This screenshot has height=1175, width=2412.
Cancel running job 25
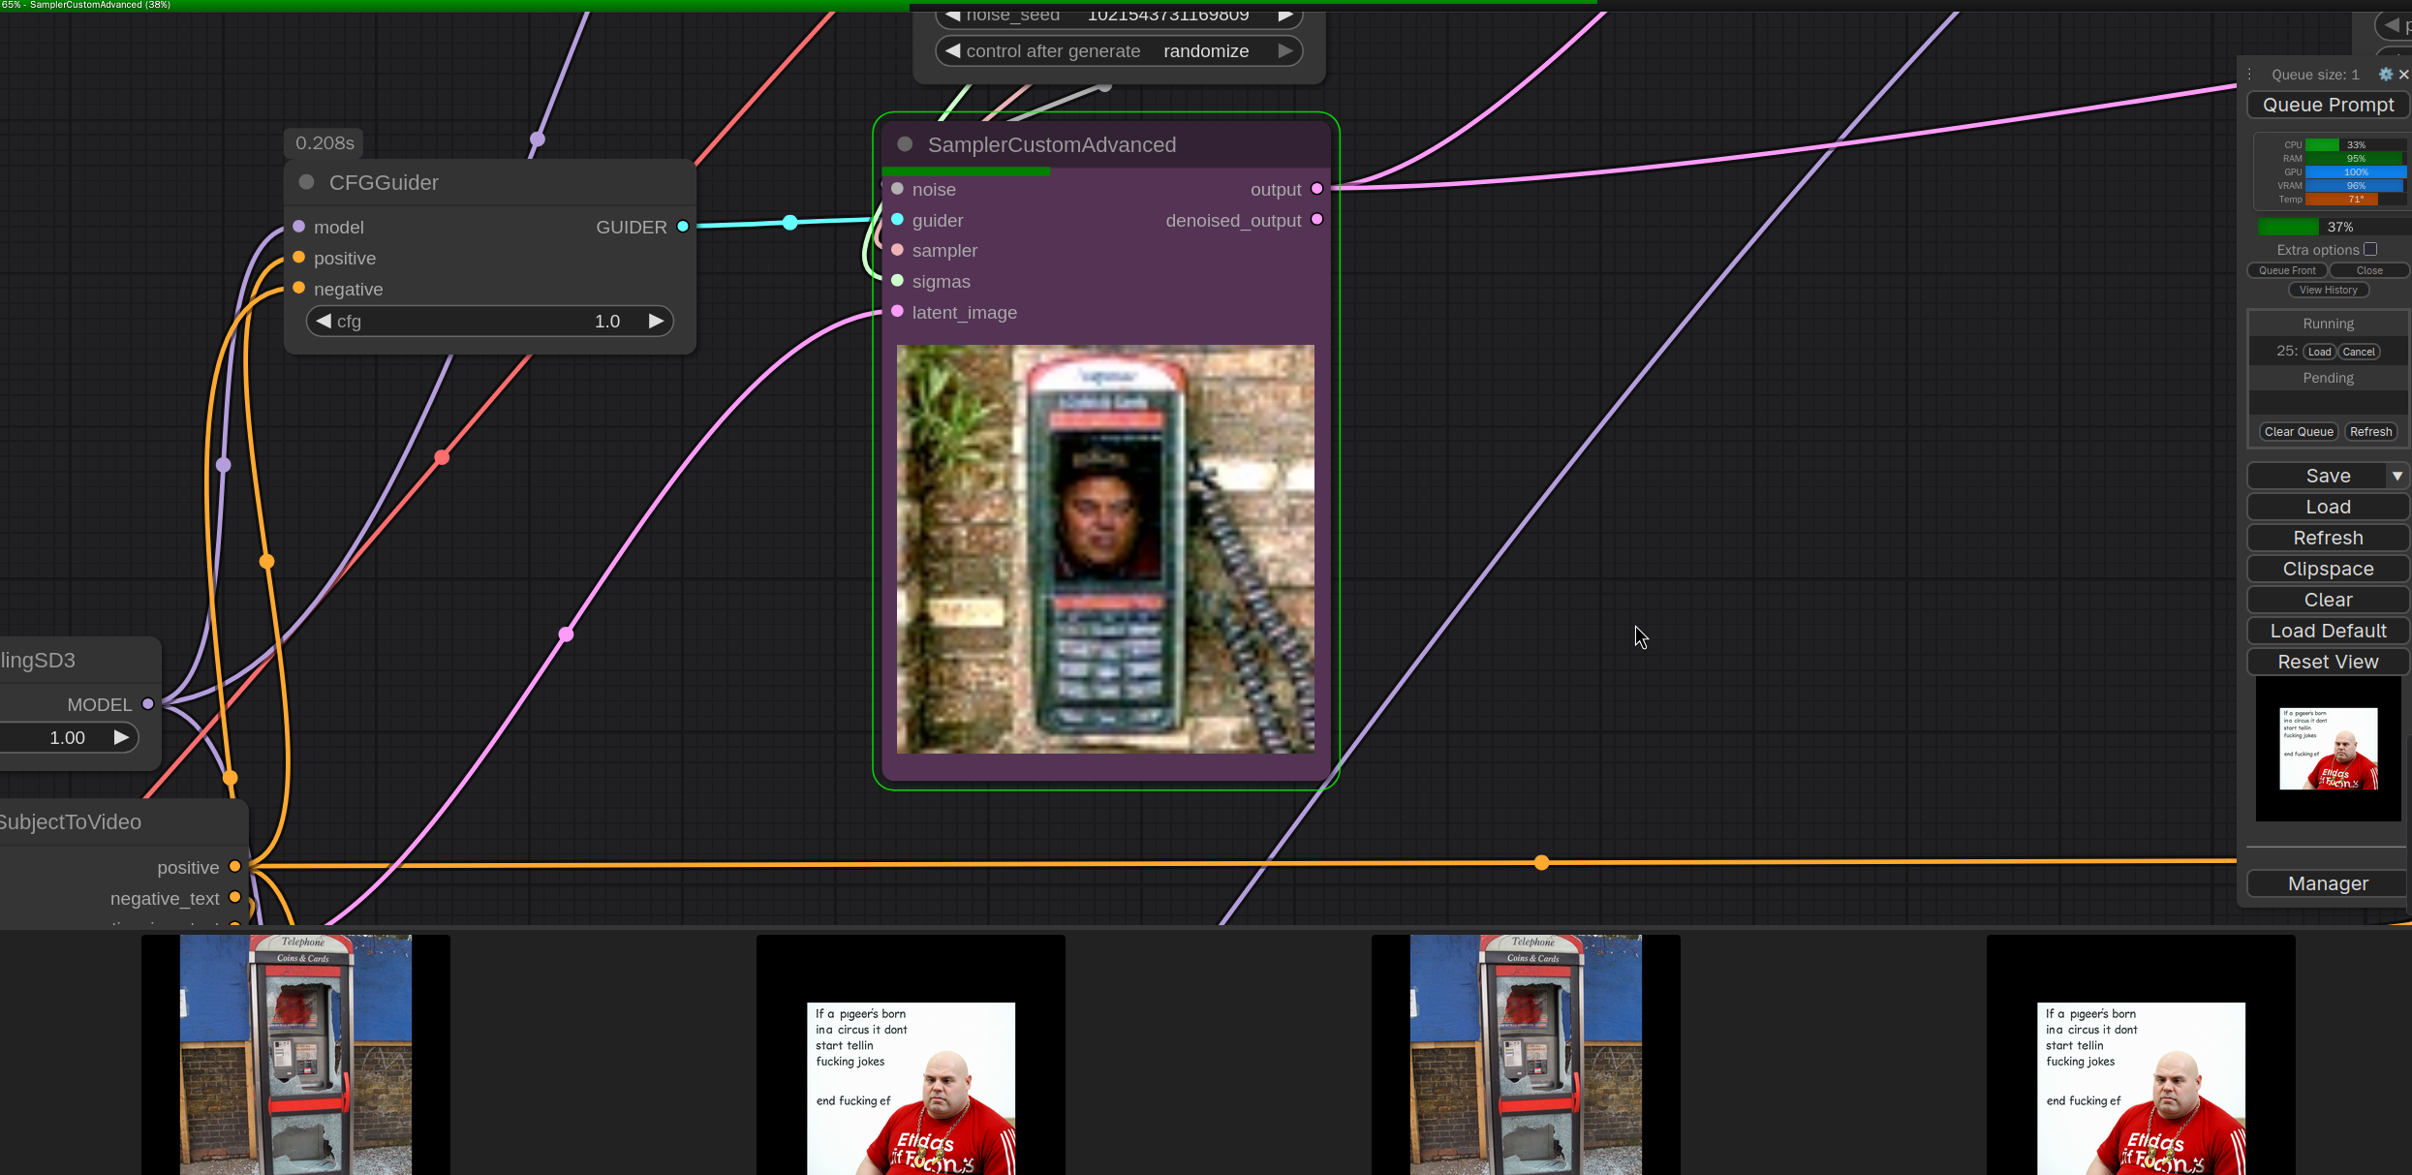click(x=2359, y=352)
